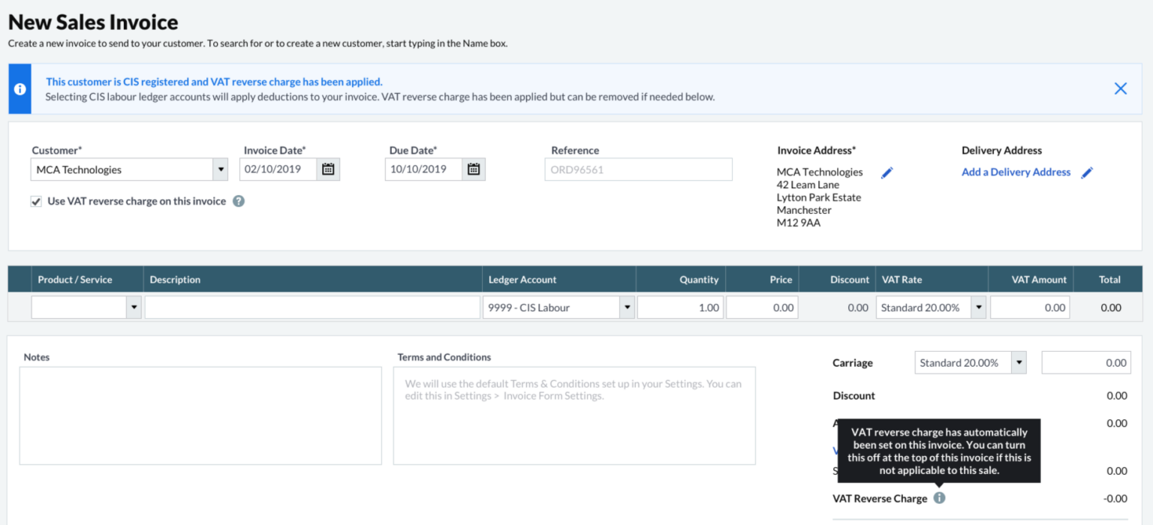Open the Invoice Date calendar picker

click(328, 169)
